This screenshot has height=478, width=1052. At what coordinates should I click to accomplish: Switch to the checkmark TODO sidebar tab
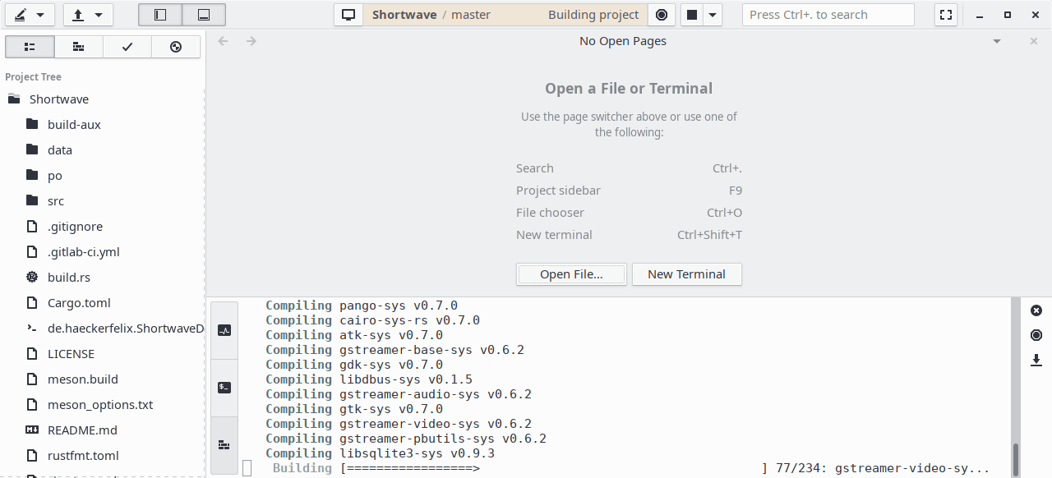(x=127, y=47)
